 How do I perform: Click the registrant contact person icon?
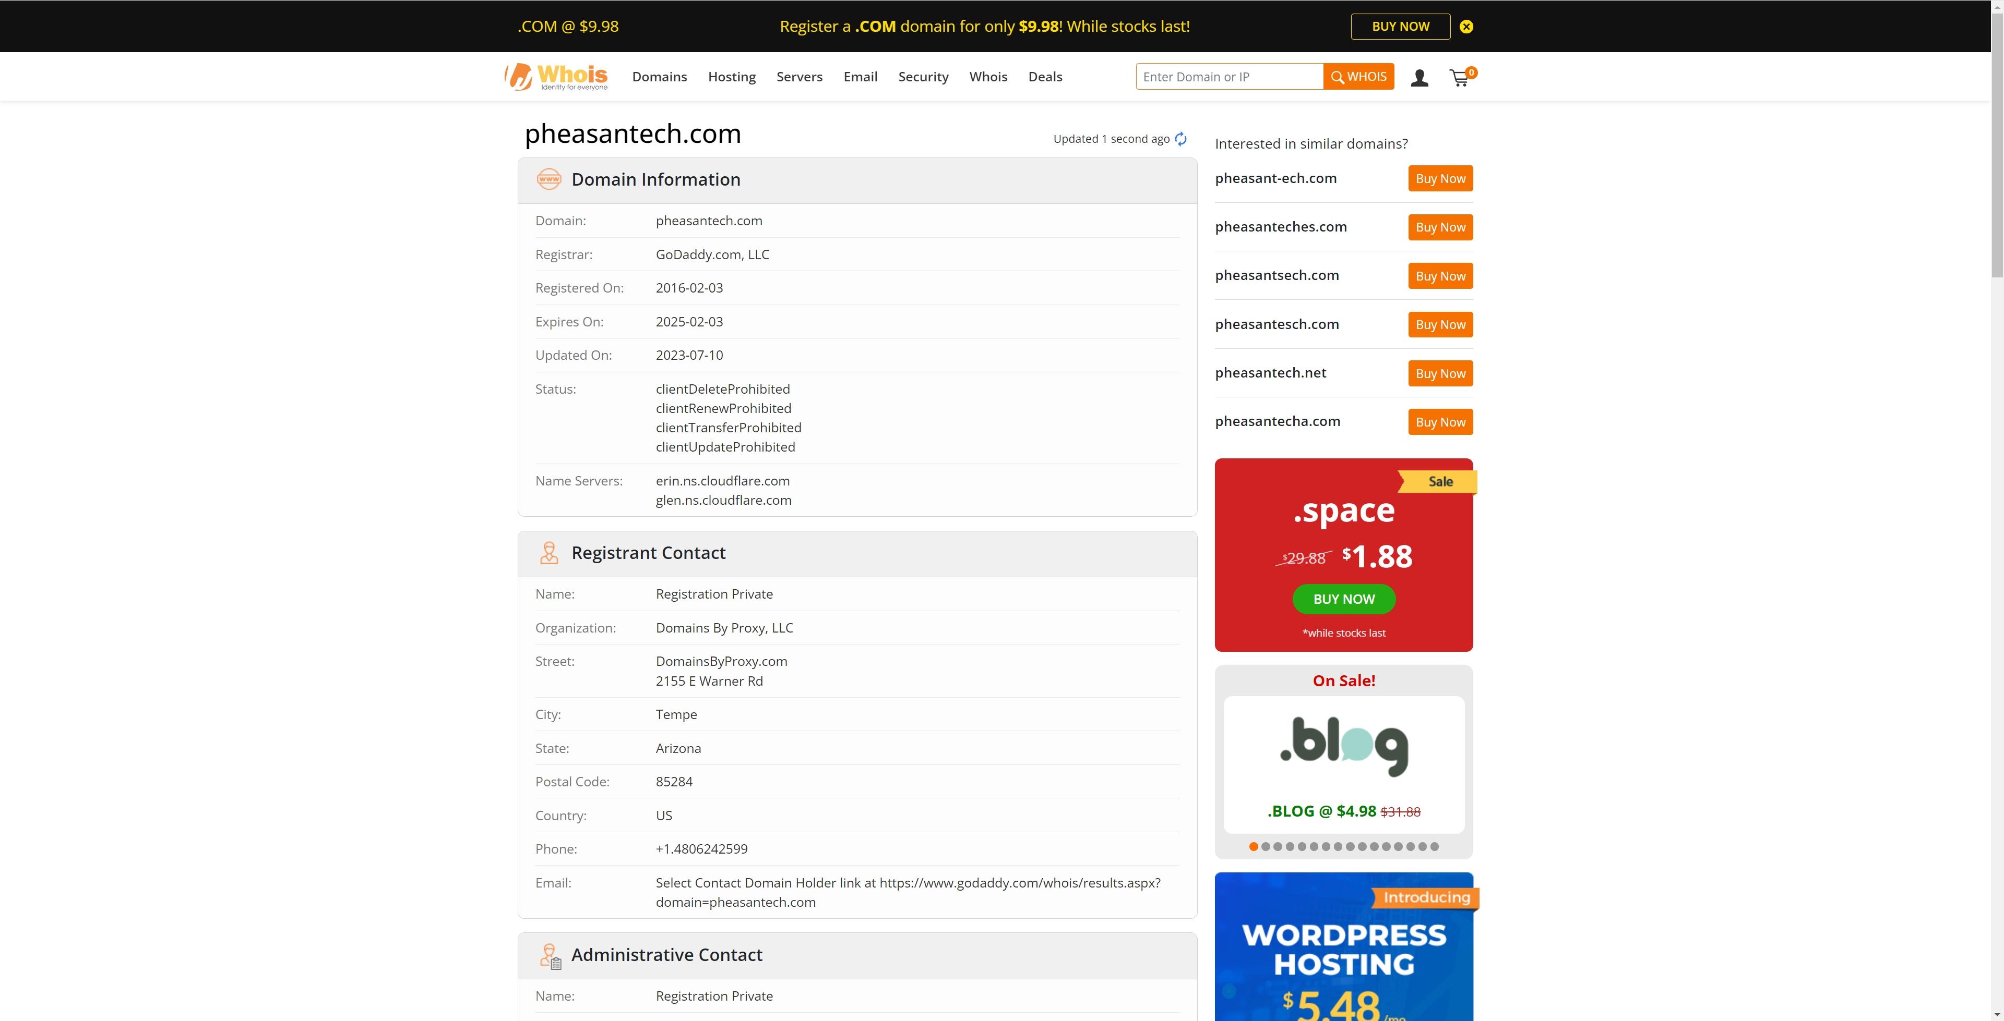(x=548, y=552)
